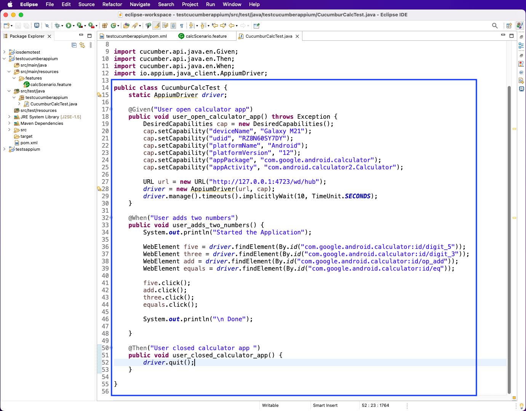Screen dimensions: 526x411
Task: Click the Debug bug icon
Action: 57,25
